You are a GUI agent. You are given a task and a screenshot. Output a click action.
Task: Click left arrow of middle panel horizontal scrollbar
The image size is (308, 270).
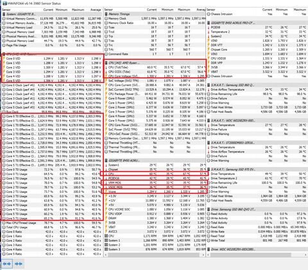coord(106,255)
